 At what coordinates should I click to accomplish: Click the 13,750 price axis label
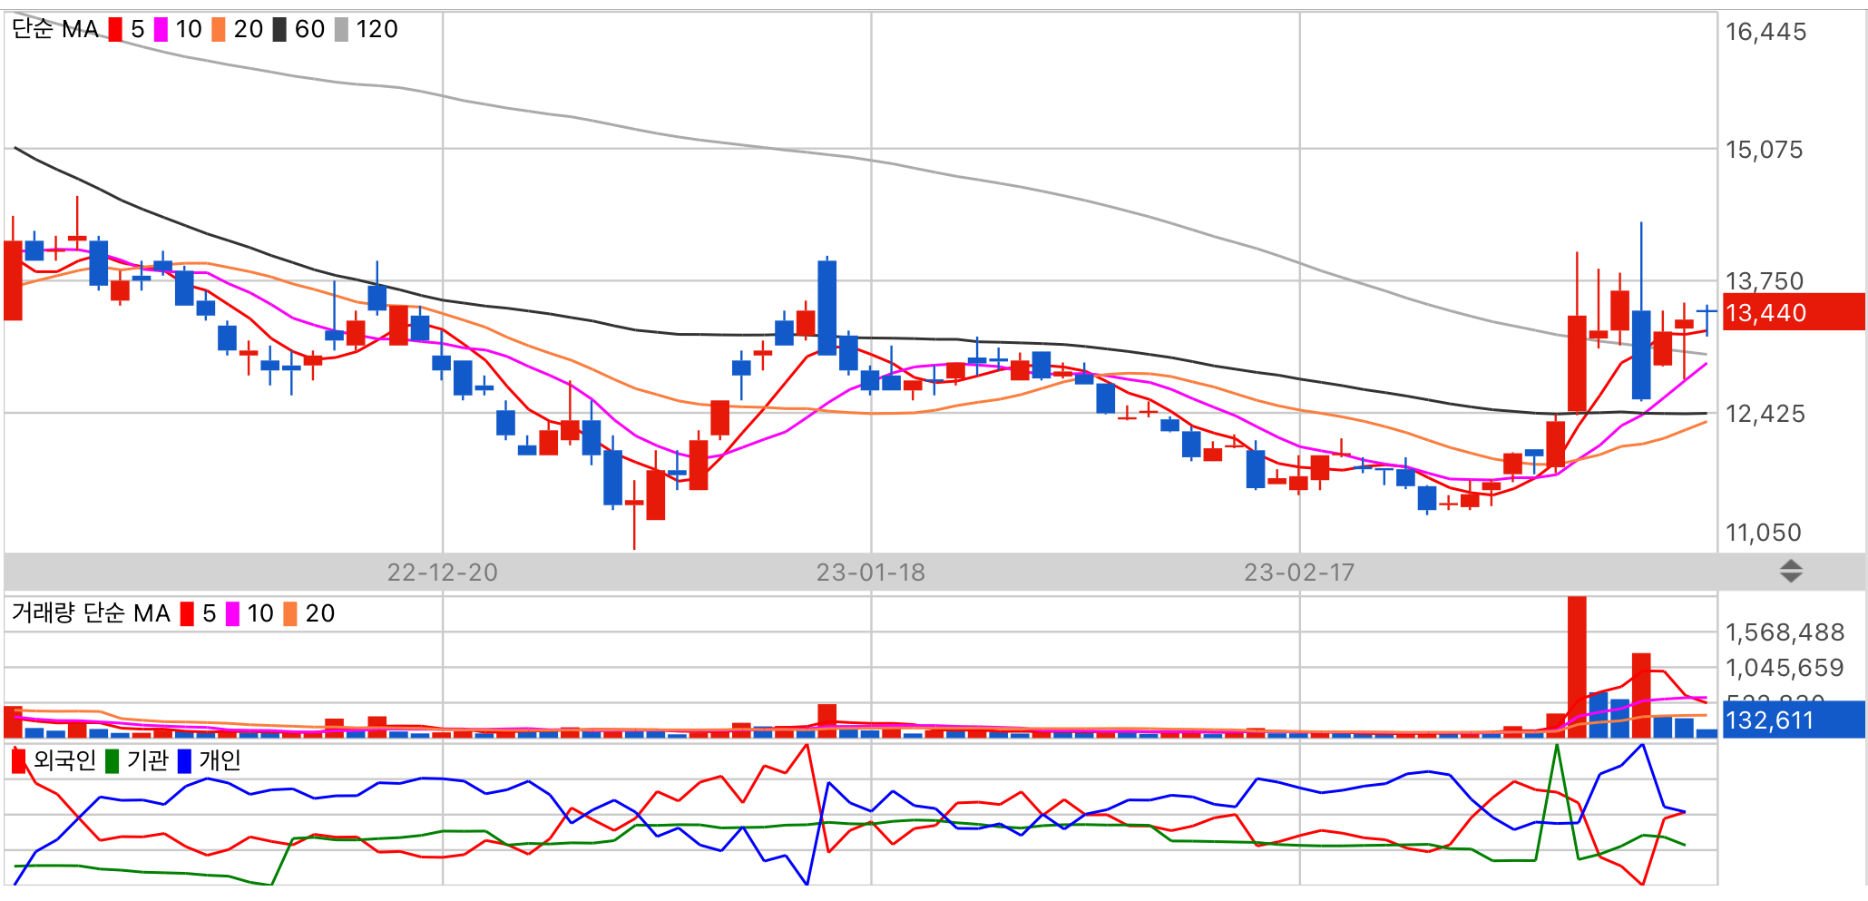1764,281
